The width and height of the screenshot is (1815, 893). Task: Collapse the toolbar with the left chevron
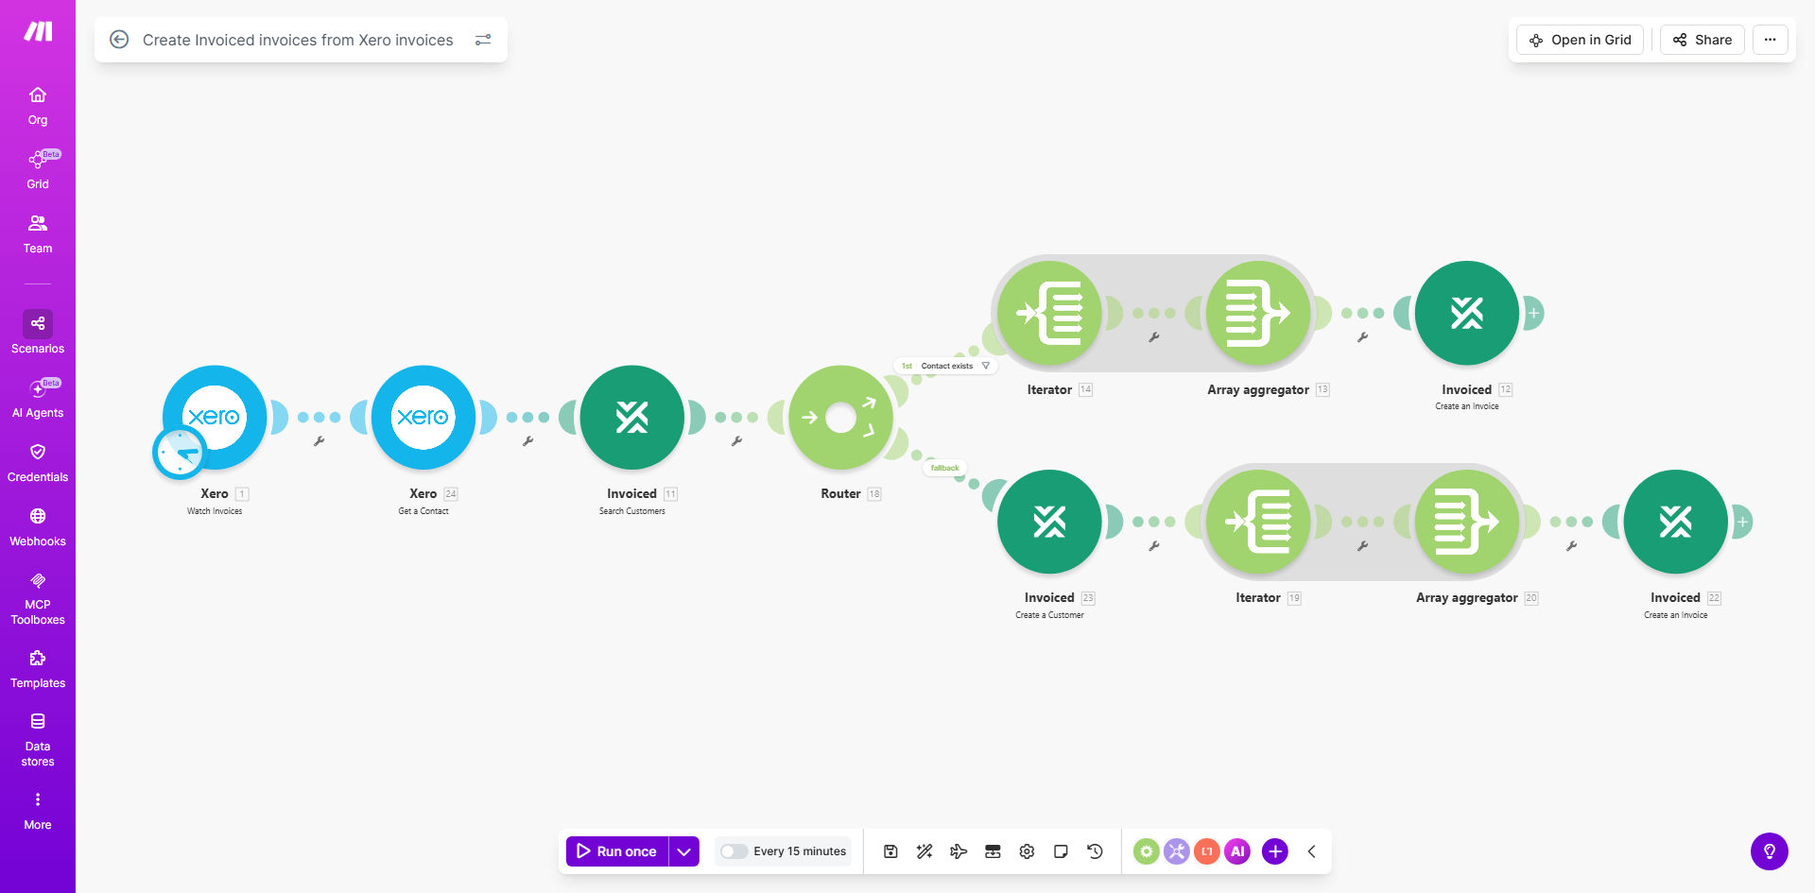1312,851
